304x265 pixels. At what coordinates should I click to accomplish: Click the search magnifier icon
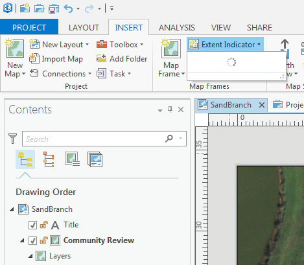pyautogui.click(x=169, y=139)
